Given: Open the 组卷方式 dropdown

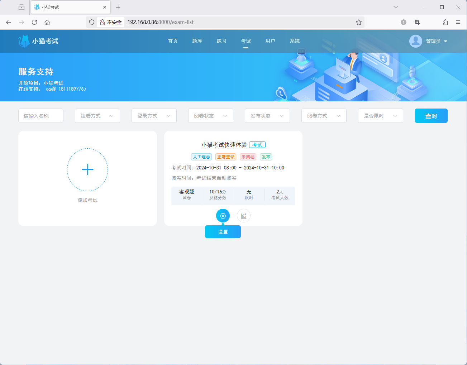Looking at the screenshot, I should 97,115.
